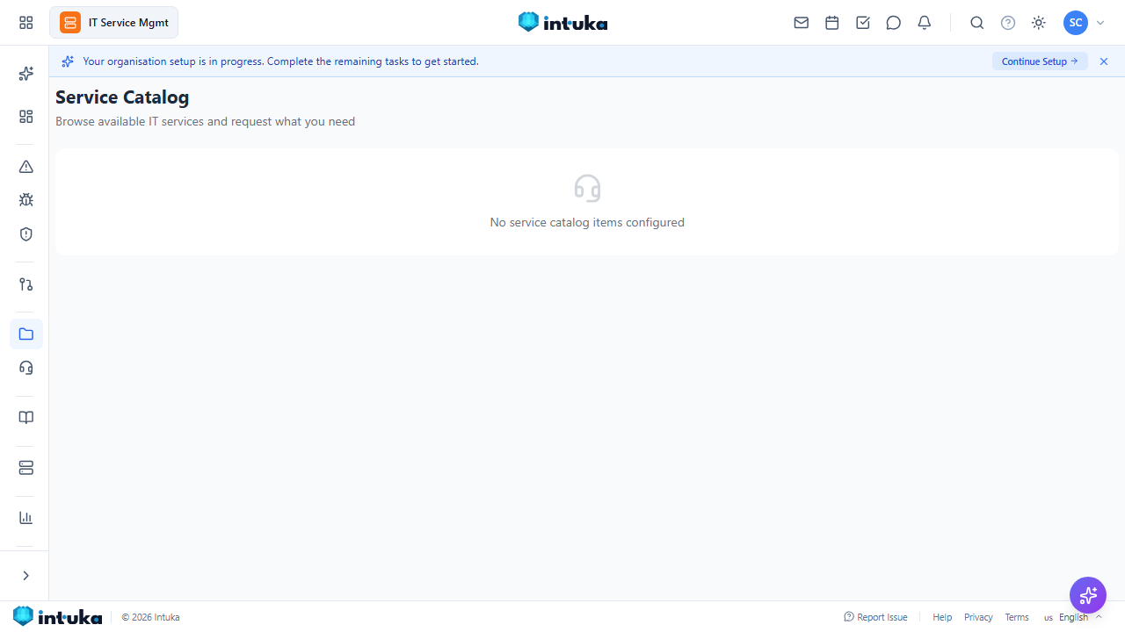Open the reports bar chart icon

(26, 518)
